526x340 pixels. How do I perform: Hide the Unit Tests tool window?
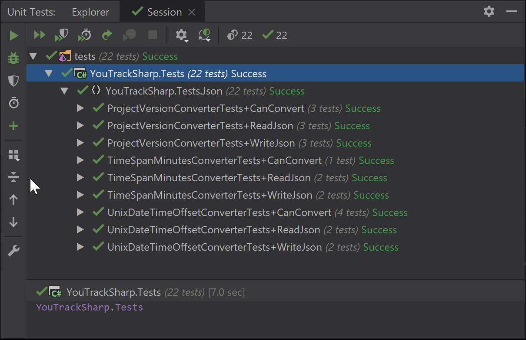point(512,12)
